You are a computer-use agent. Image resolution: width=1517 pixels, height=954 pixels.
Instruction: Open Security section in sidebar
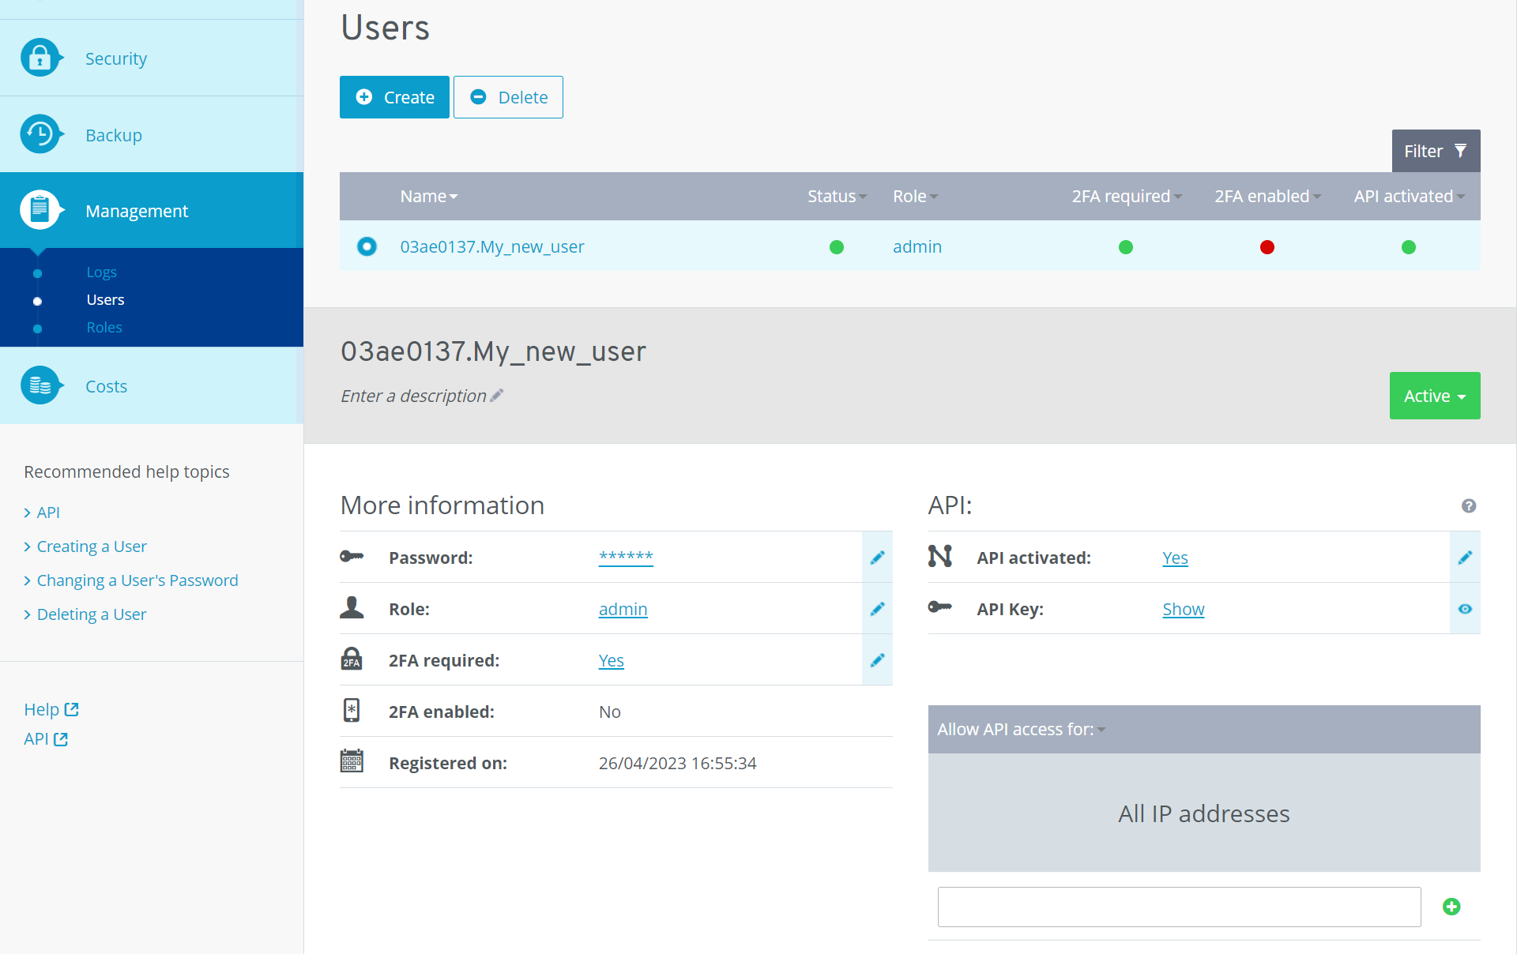pyautogui.click(x=115, y=58)
